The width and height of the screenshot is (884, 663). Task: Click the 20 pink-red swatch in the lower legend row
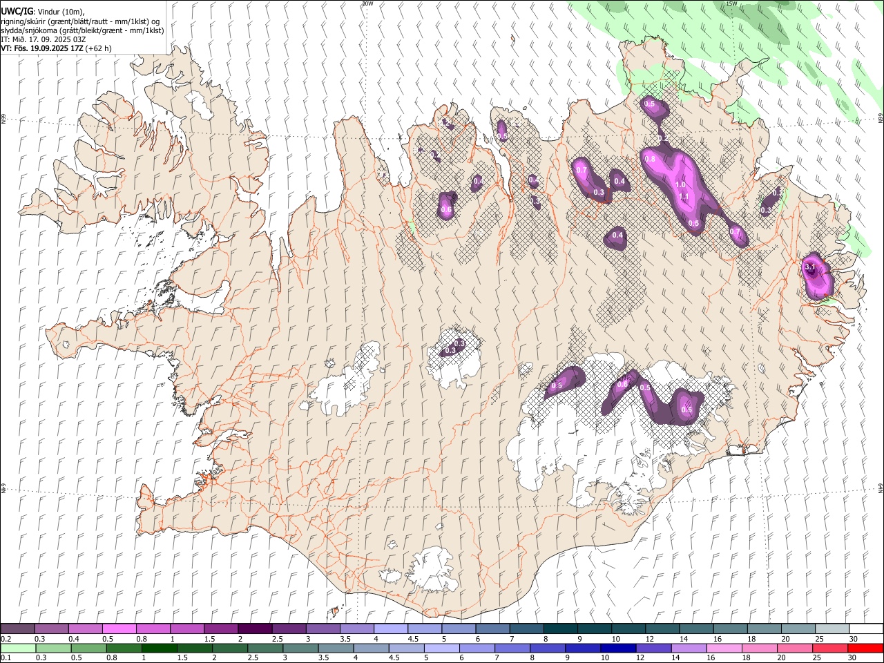click(x=795, y=648)
